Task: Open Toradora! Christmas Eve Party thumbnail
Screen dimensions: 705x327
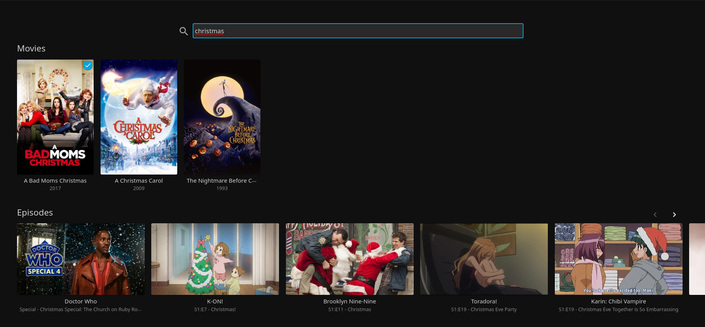Action: 484,259
